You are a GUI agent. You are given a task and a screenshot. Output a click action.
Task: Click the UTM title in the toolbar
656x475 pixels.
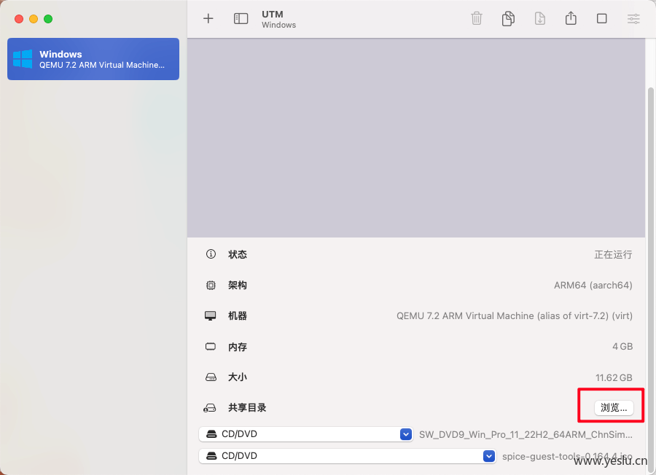[x=273, y=15]
